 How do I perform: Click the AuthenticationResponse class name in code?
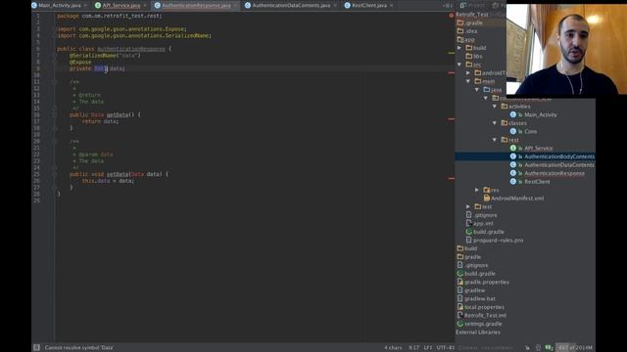pyautogui.click(x=131, y=49)
